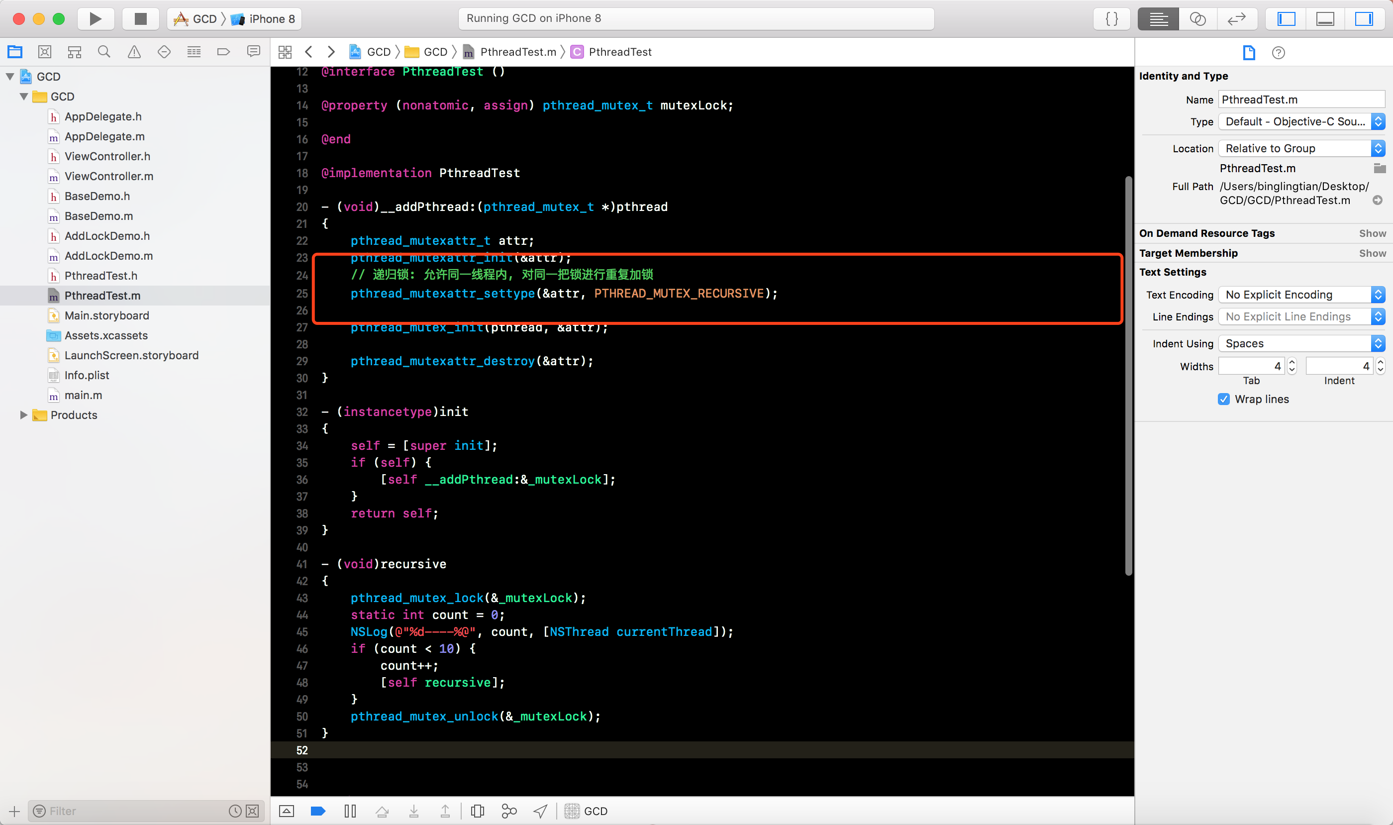The height and width of the screenshot is (825, 1393).
Task: Collapse the GCD group folder
Action: 24,96
